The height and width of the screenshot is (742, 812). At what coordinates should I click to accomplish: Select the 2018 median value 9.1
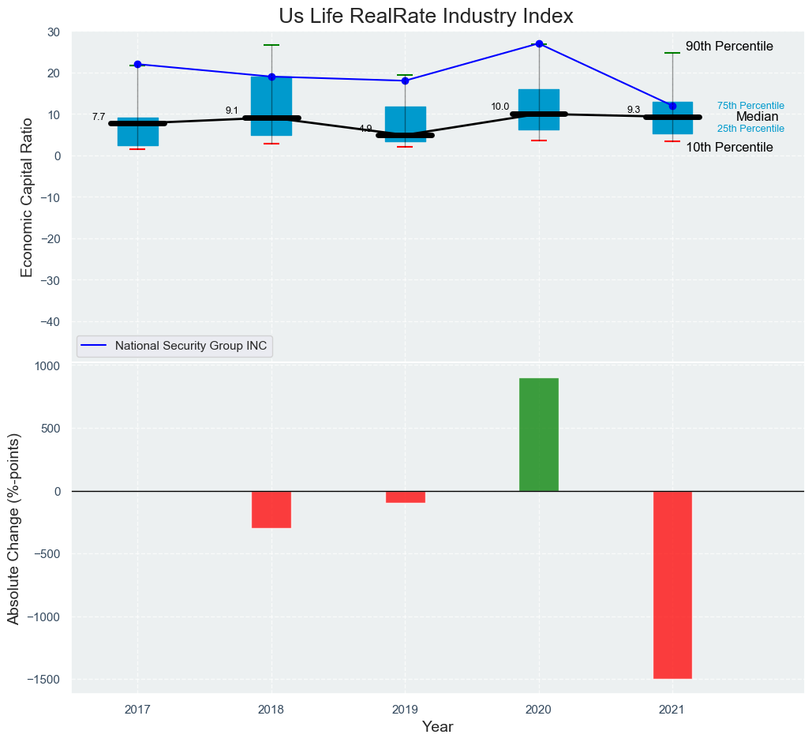[231, 111]
